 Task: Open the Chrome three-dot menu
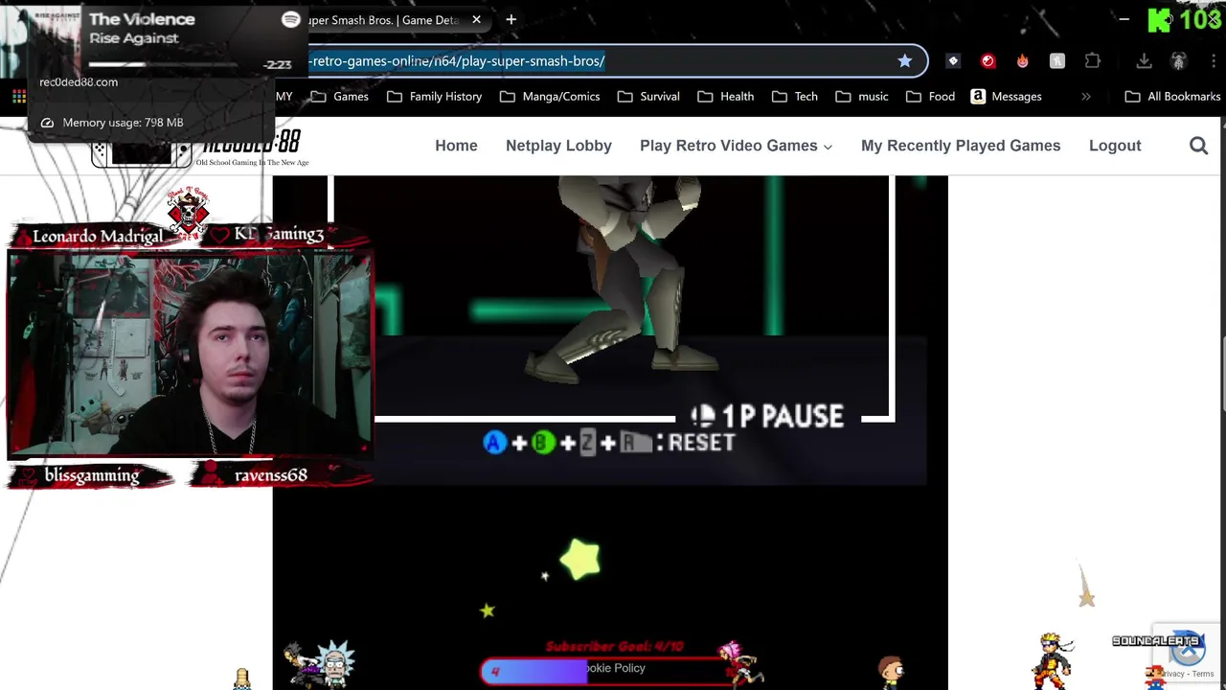click(x=1215, y=60)
